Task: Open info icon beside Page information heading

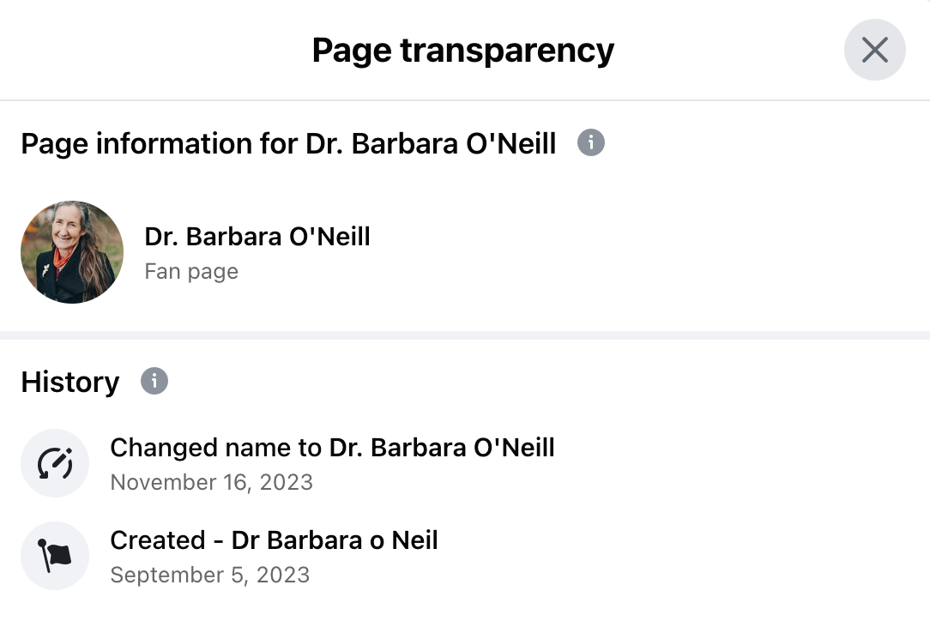Action: 591,143
